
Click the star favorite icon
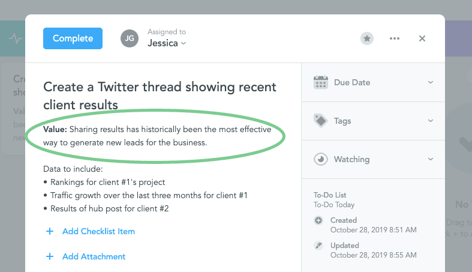coord(367,38)
